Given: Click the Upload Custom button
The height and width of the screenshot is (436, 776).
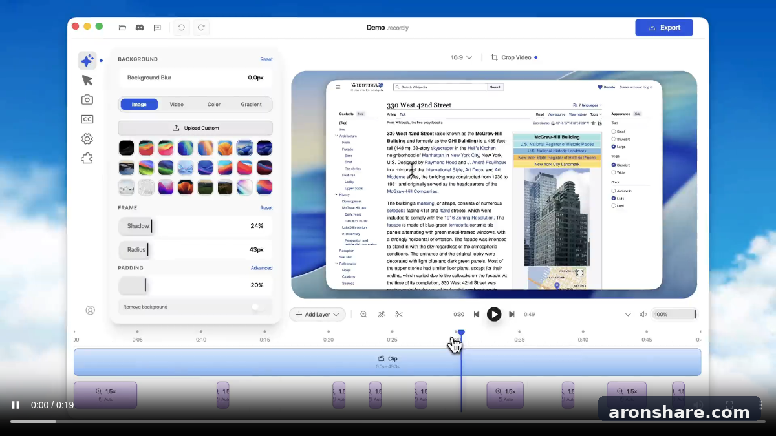Looking at the screenshot, I should [x=195, y=128].
